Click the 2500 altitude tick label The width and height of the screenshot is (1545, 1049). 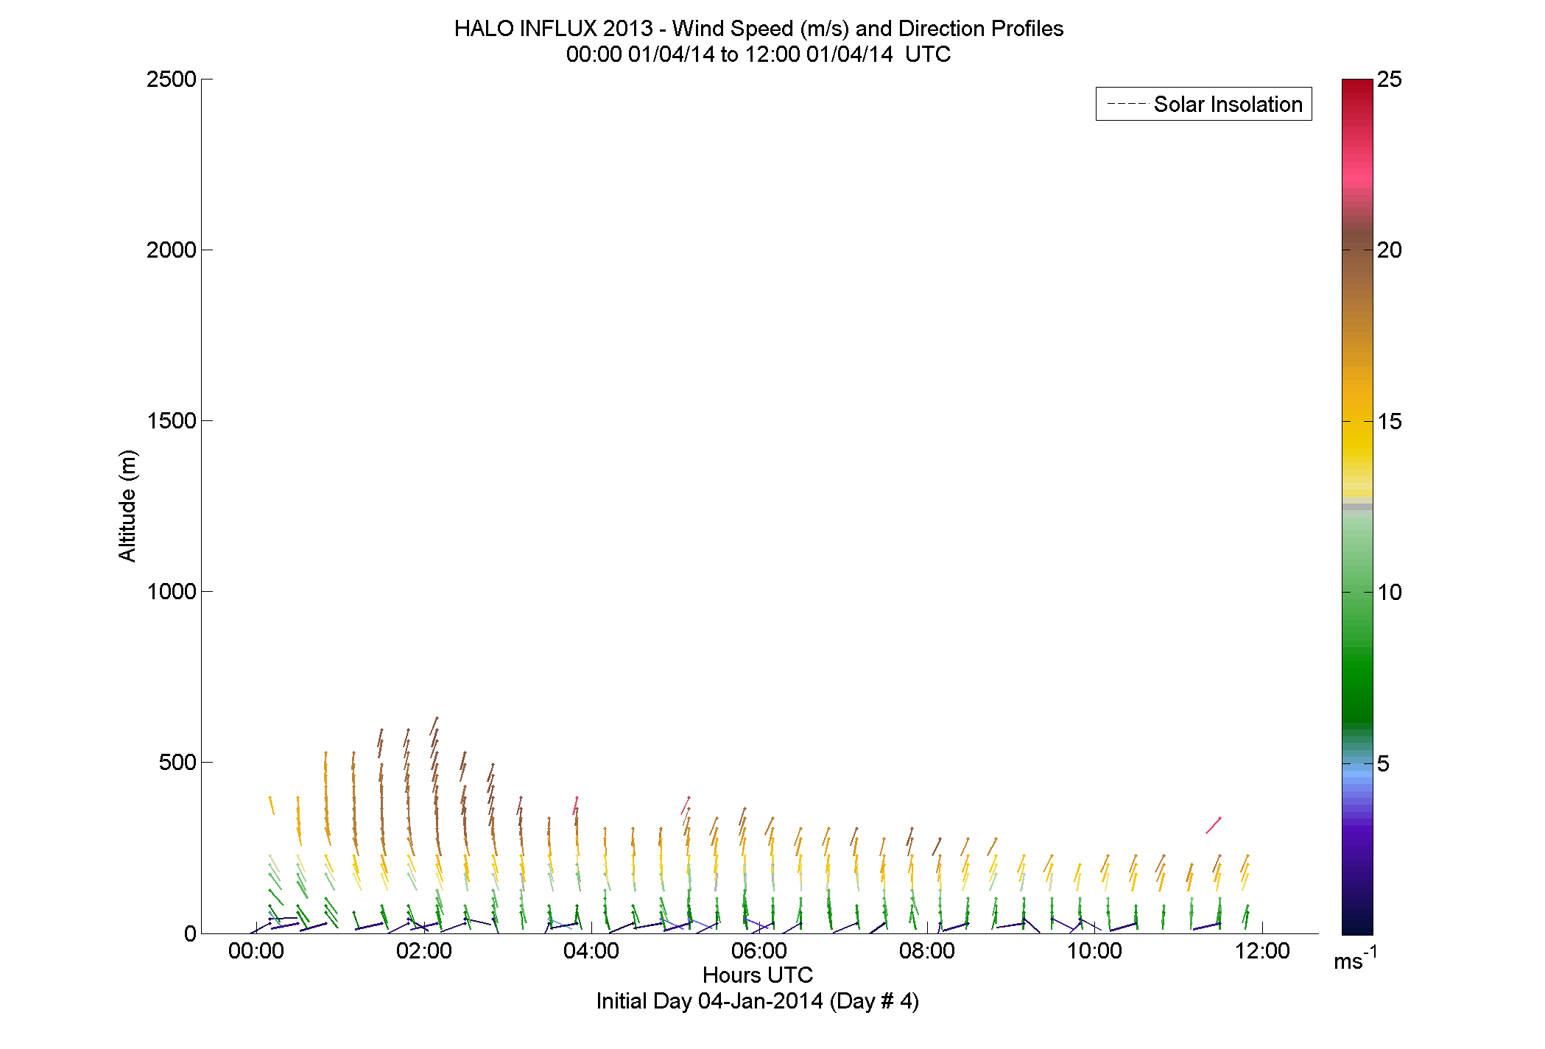pyautogui.click(x=171, y=79)
